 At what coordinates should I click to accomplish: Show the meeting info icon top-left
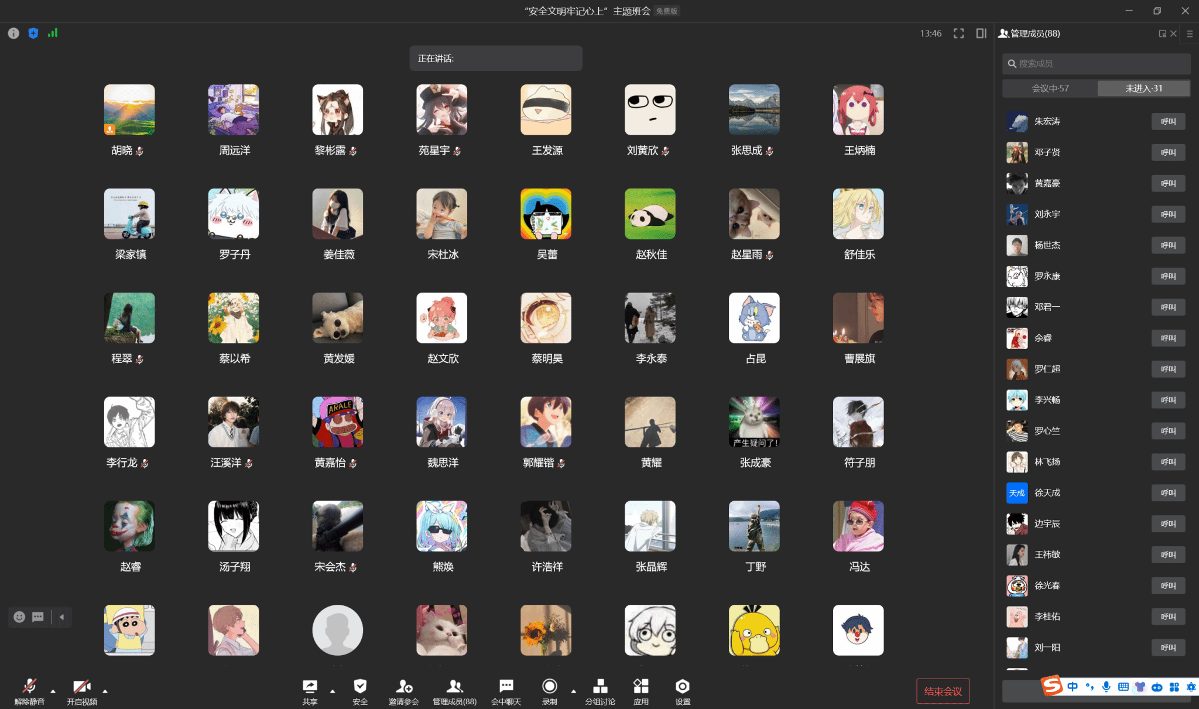pos(13,33)
